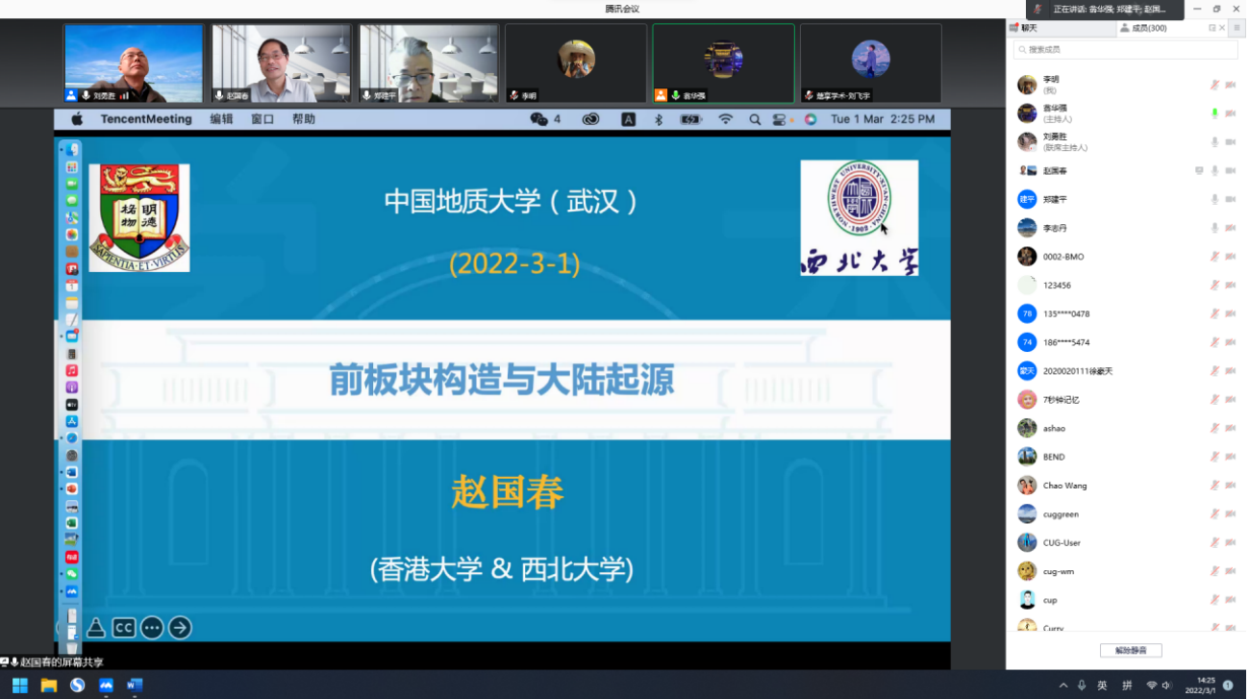This screenshot has height=699, width=1249.
Task: Click the 拼 IME mode indicator
Action: (1127, 686)
